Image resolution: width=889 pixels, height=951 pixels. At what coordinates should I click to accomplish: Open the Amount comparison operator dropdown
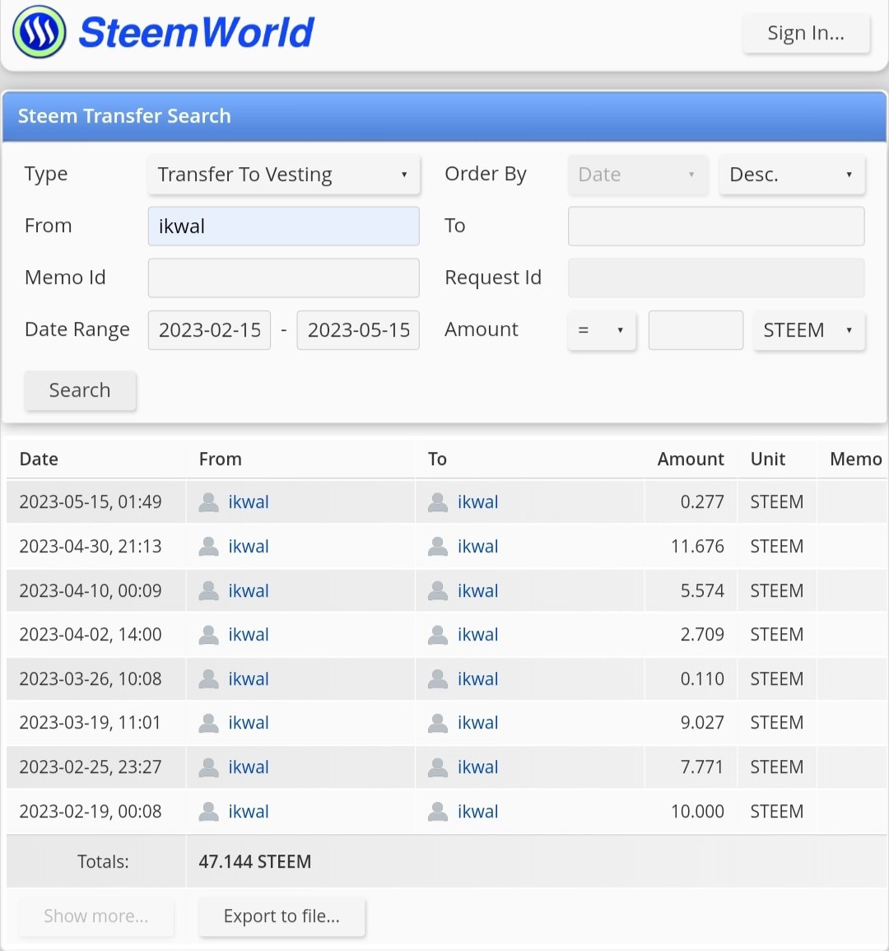click(x=602, y=330)
